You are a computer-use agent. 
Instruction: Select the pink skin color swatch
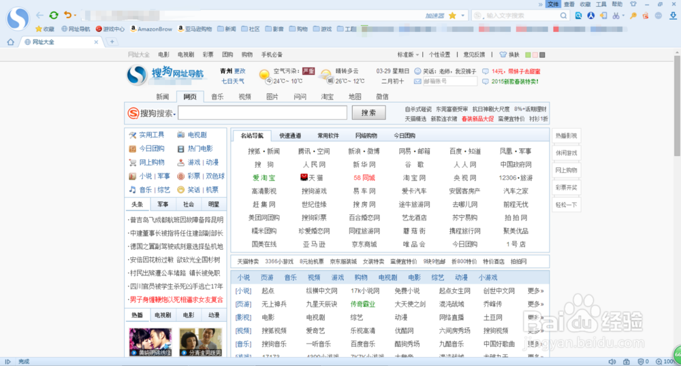coord(535,55)
